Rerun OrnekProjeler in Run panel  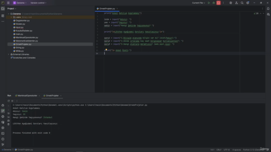pyautogui.click(x=8, y=101)
